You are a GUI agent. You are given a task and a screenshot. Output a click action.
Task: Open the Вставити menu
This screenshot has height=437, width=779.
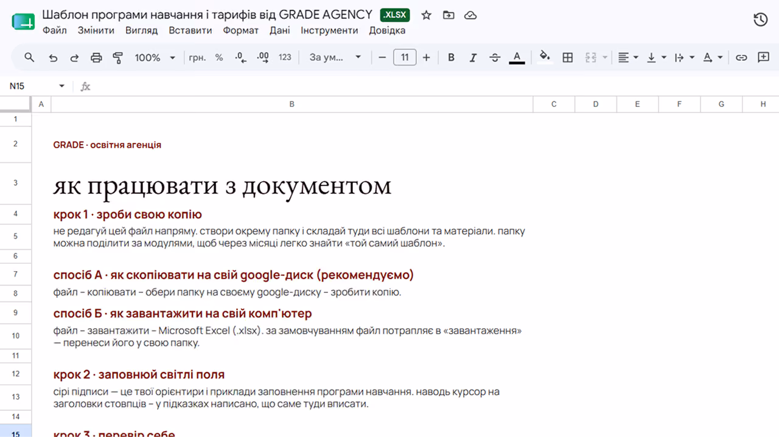click(190, 30)
